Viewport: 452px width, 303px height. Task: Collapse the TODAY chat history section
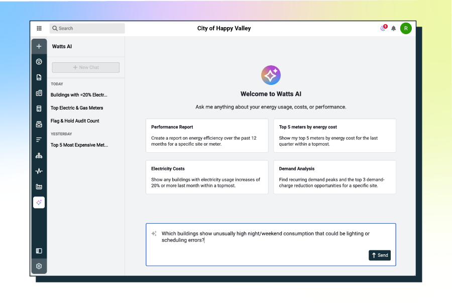pos(57,84)
